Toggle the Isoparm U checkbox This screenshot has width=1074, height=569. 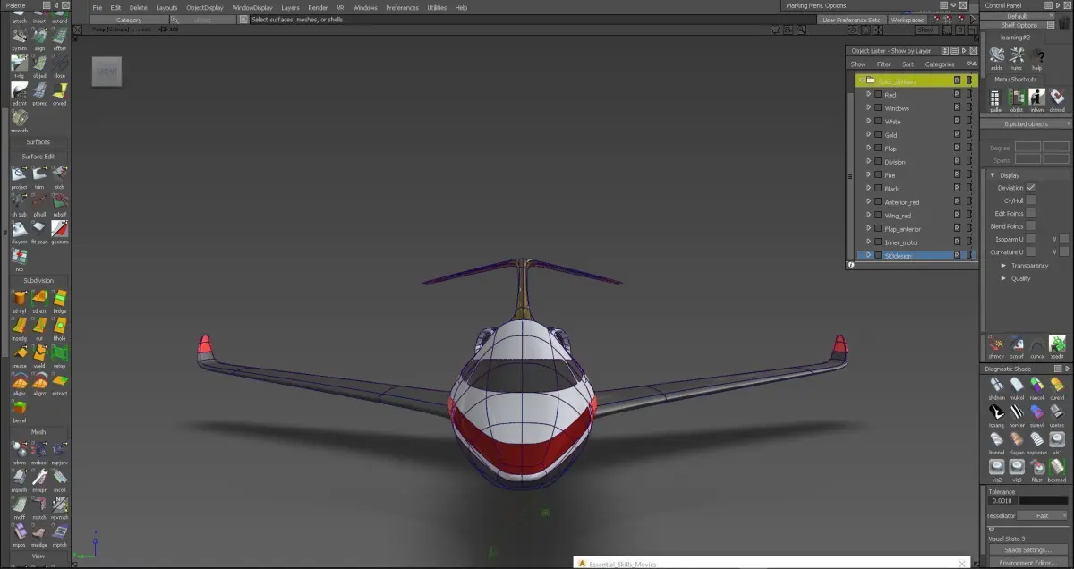click(1030, 239)
